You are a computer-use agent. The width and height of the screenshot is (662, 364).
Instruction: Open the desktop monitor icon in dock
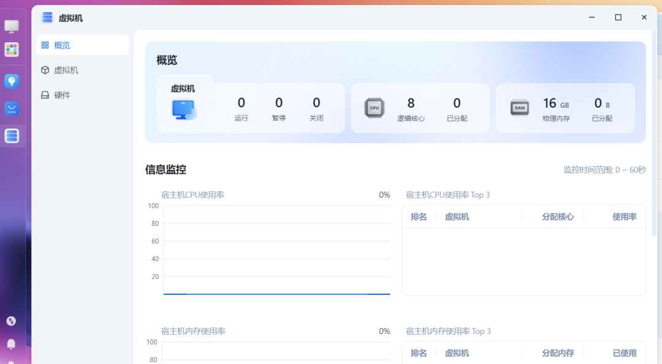coord(12,26)
